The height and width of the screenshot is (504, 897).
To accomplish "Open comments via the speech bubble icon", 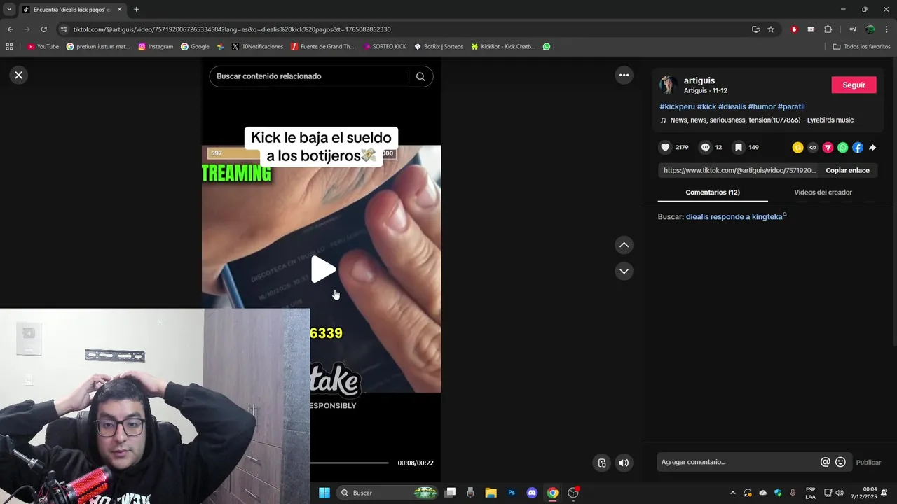I will point(706,147).
